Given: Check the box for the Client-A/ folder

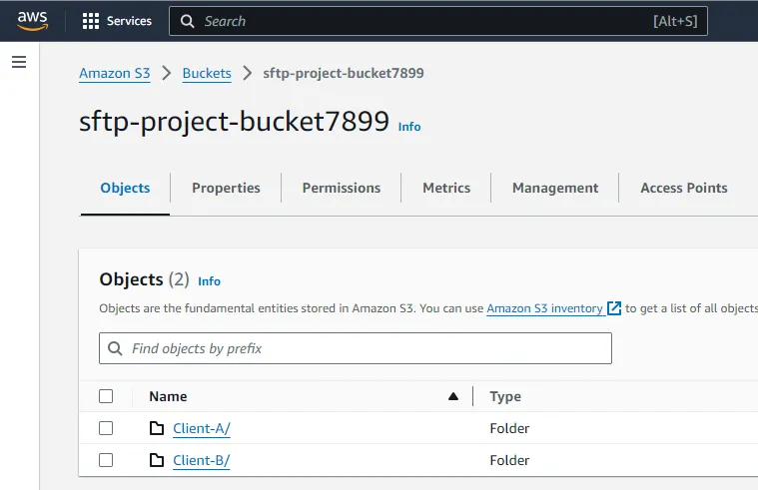Looking at the screenshot, I should click(x=106, y=428).
